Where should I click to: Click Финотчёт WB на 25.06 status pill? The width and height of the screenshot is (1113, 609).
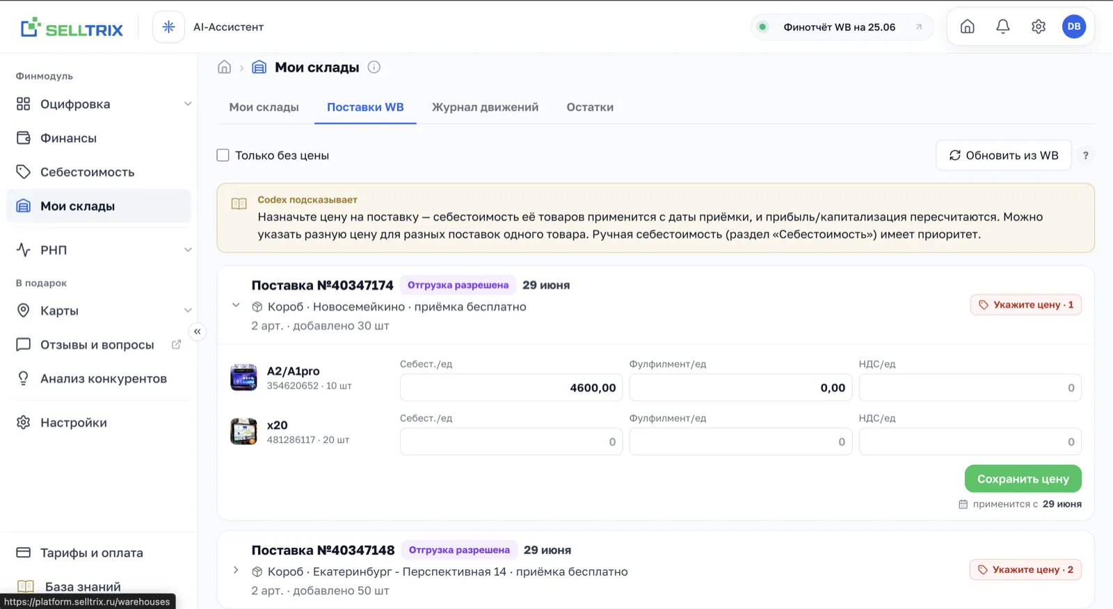(842, 27)
